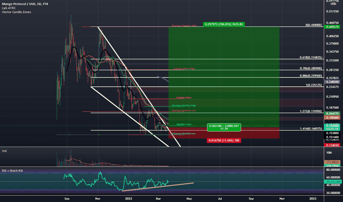Click the 0.375000 price axis value
The width and height of the screenshot is (343, 202).
[x=332, y=43]
